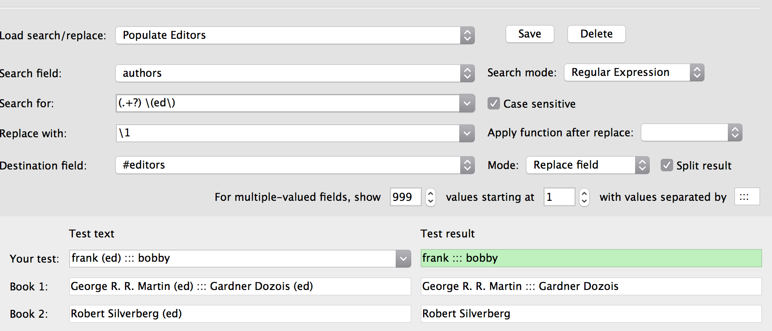Uncheck the Split result checkbox
The width and height of the screenshot is (772, 331).
coord(666,165)
